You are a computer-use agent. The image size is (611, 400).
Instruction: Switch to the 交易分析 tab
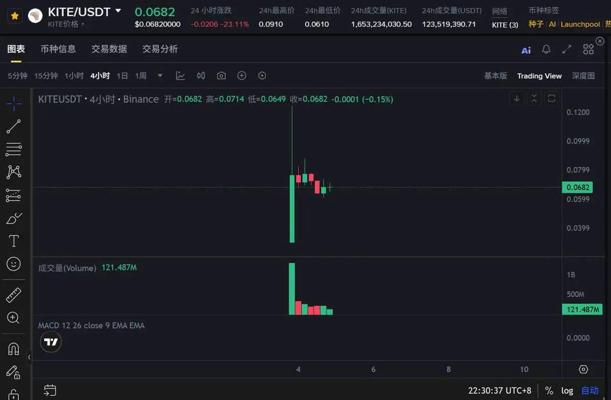click(160, 49)
